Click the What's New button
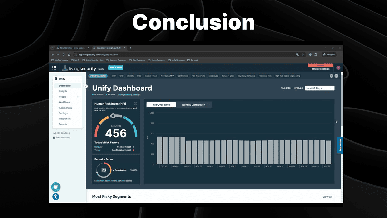 [x=115, y=67]
